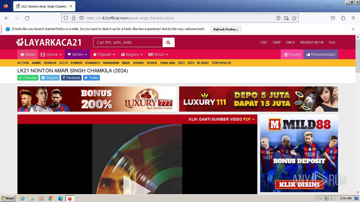360x202 pixels.
Task: Launch Microsoft Edge from the taskbar
Action: 60,198
